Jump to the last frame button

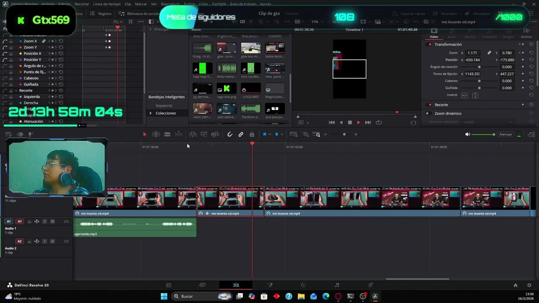[x=368, y=122]
